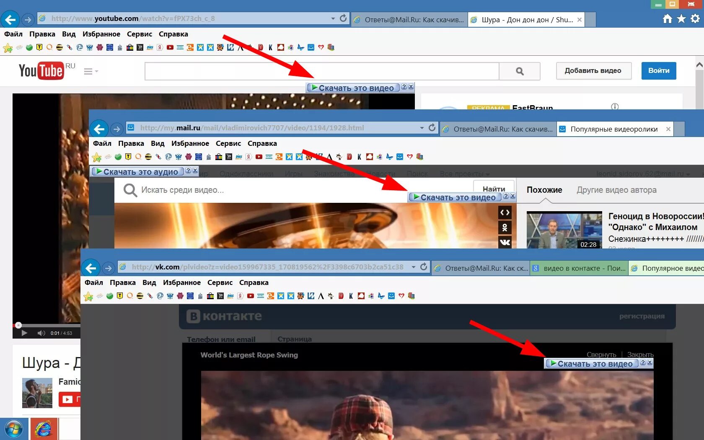704x440 pixels.
Task: Open the YouTube guide menu dropdown
Action: [91, 71]
